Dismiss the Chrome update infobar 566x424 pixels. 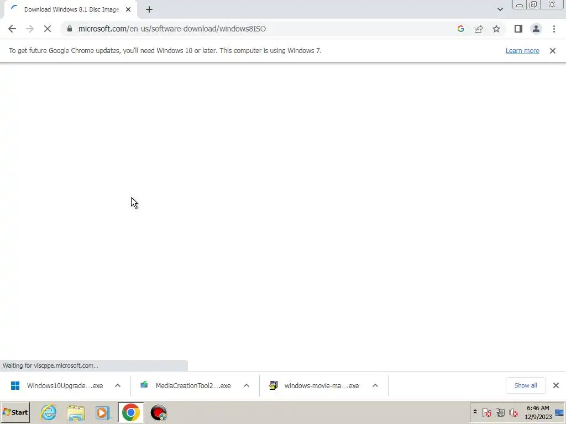(553, 51)
